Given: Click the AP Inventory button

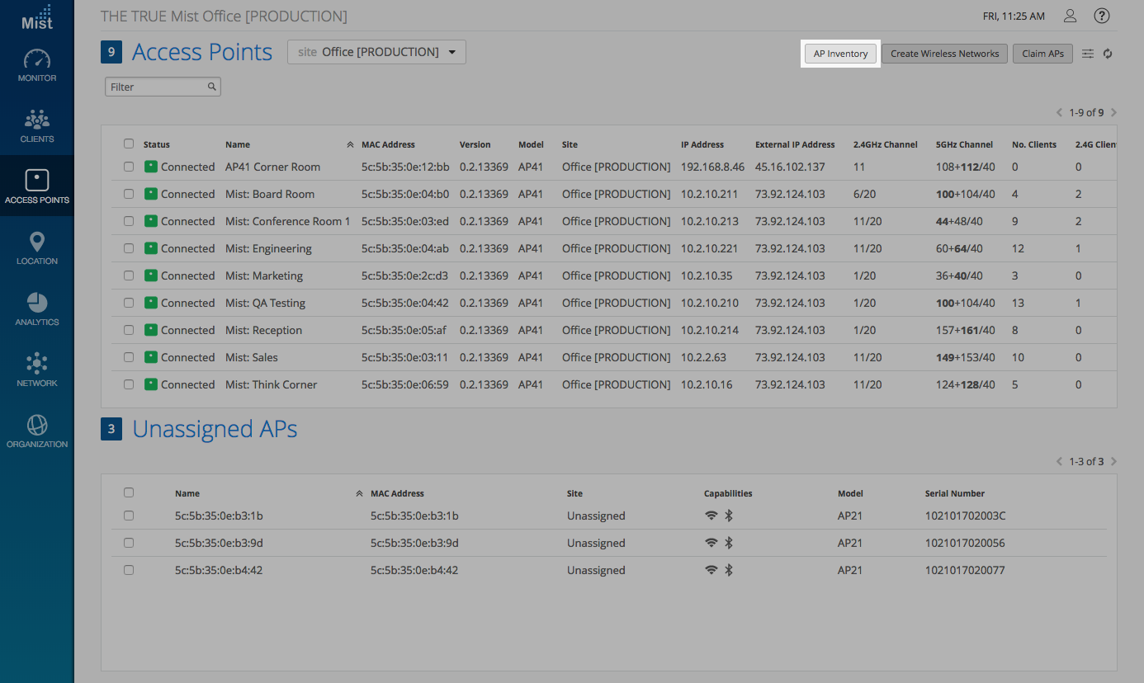Looking at the screenshot, I should click(840, 54).
